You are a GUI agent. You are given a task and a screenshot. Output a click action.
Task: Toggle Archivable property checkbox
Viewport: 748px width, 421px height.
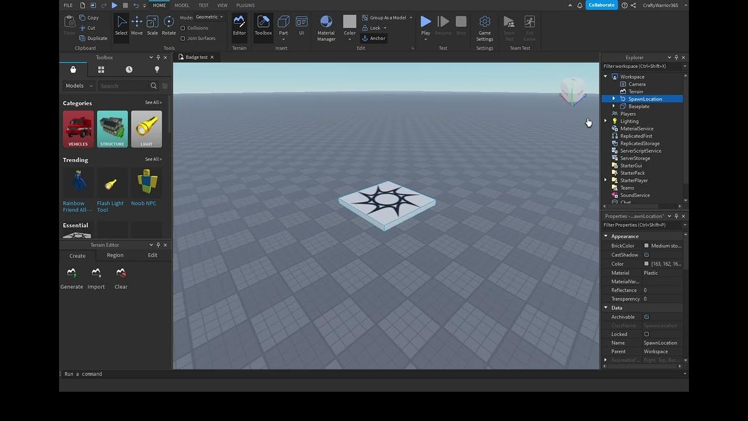(646, 317)
